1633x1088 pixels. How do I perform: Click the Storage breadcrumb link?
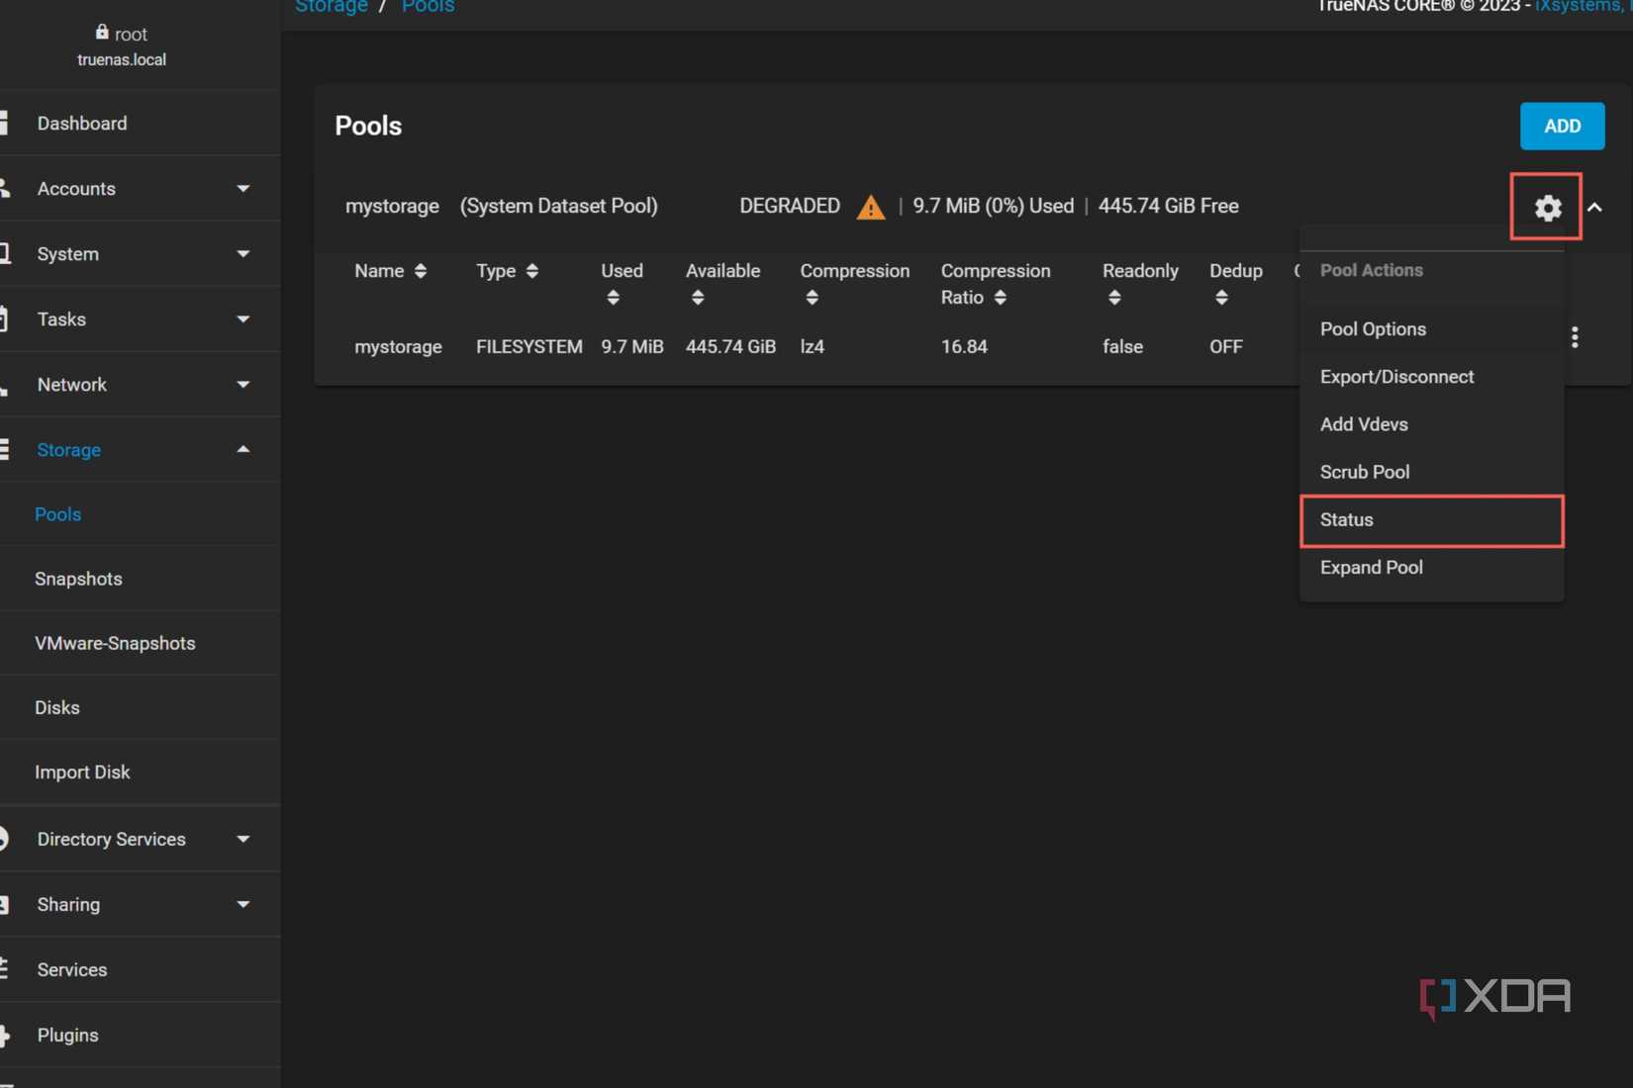[332, 6]
